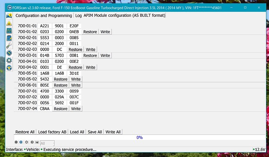Click Write in row 7D0-05-02

[x=76, y=79]
